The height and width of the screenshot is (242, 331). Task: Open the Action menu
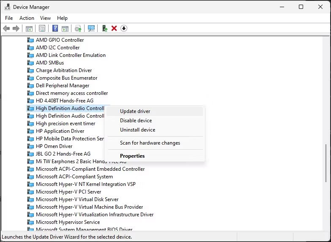(x=27, y=18)
